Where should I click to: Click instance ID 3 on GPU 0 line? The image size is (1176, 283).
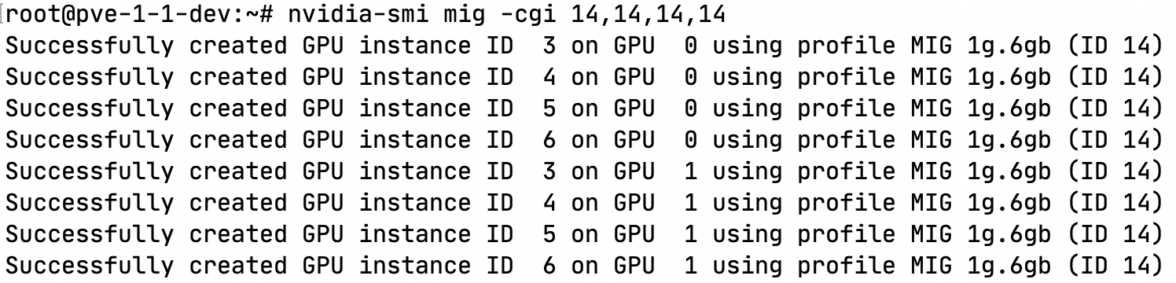click(x=582, y=46)
